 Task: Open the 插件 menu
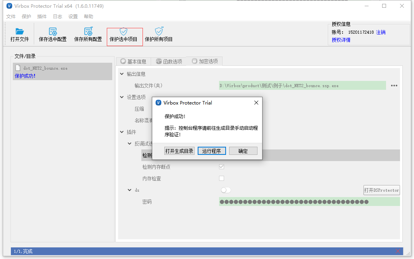pos(42,17)
